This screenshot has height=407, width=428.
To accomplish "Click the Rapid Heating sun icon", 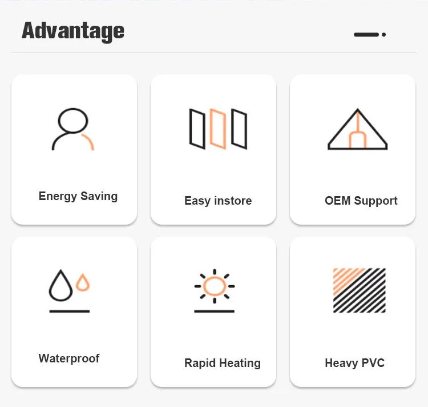I will click(214, 291).
